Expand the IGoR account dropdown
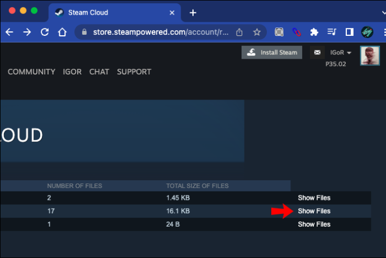 point(341,53)
